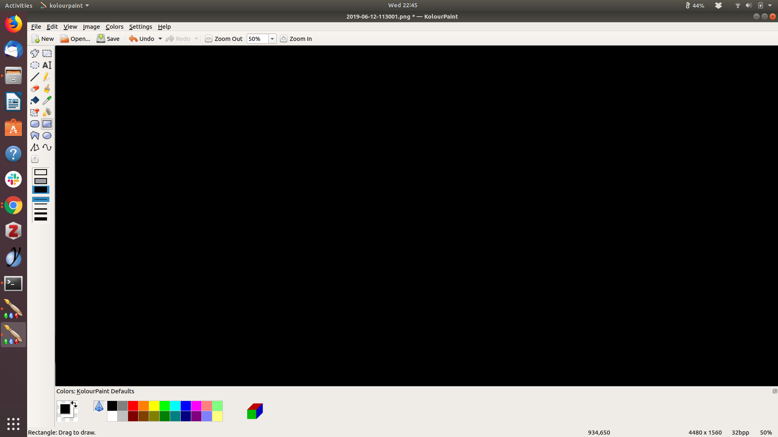Open the Colors menu

click(x=114, y=27)
